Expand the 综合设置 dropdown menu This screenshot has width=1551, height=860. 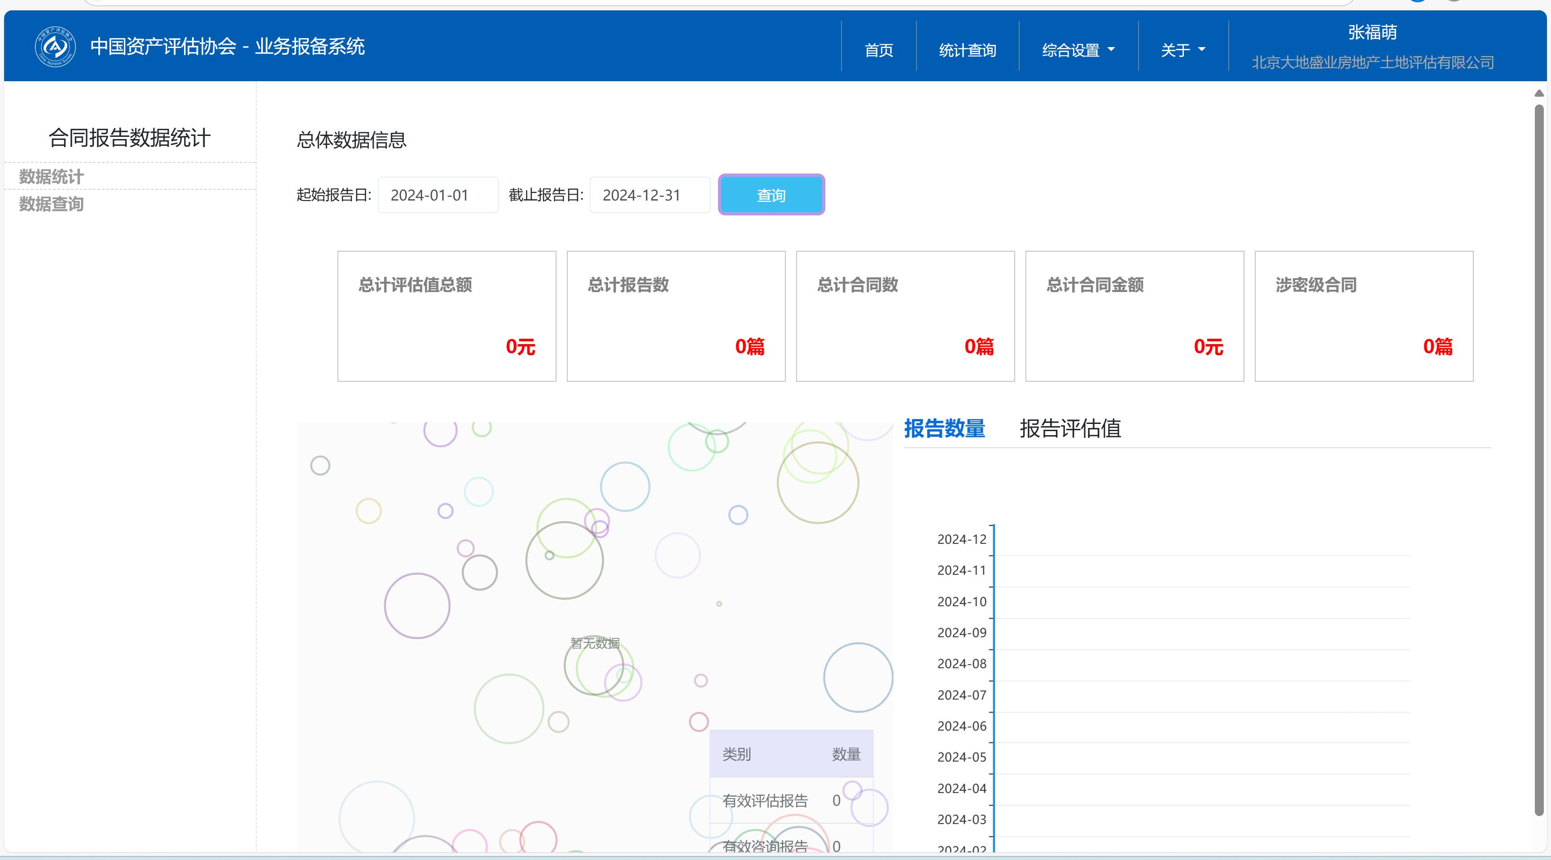(1078, 50)
